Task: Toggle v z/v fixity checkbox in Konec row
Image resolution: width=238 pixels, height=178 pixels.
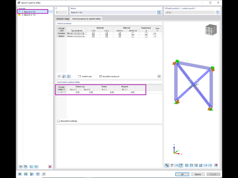Action: tap(93, 36)
